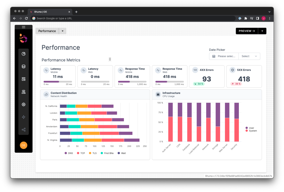Close the Bhuma | IDE tab

69,12
